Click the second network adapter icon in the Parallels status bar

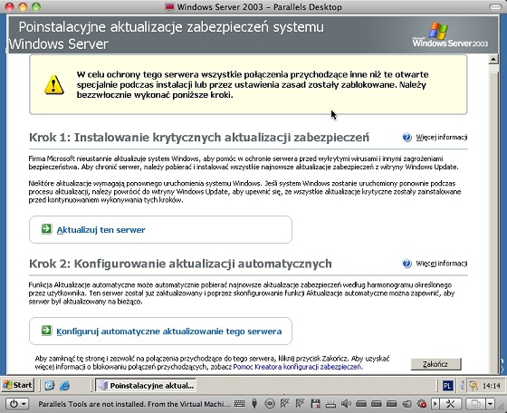click(300, 403)
